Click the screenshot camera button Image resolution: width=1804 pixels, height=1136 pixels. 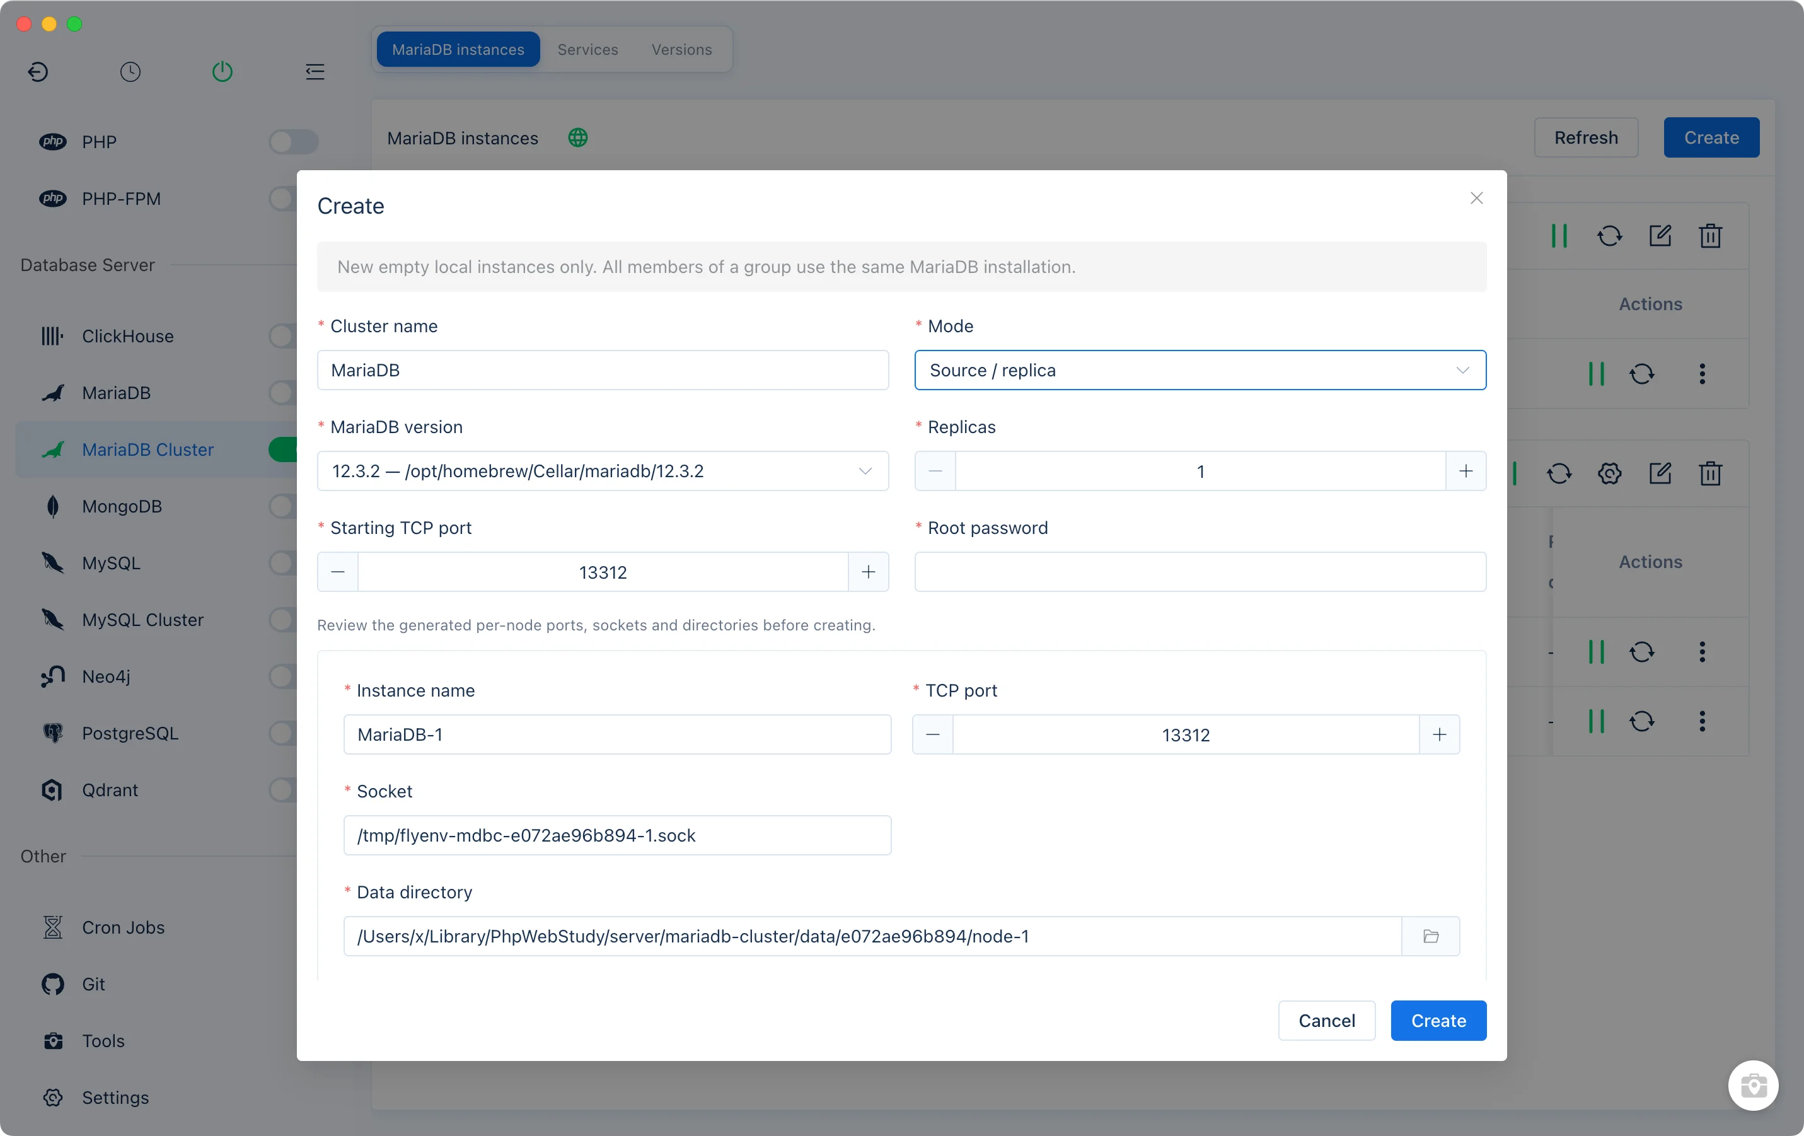click(1753, 1084)
